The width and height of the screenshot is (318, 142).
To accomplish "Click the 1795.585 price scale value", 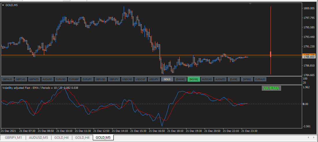I will coord(309,27).
